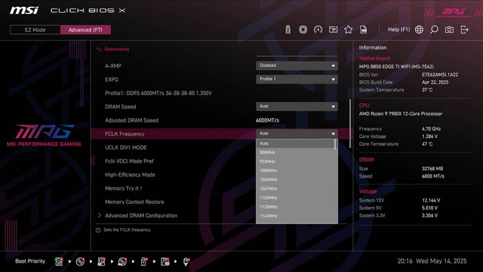The height and width of the screenshot is (272, 483).
Task: Choose 933MHz FCLK option
Action: pyautogui.click(x=295, y=161)
